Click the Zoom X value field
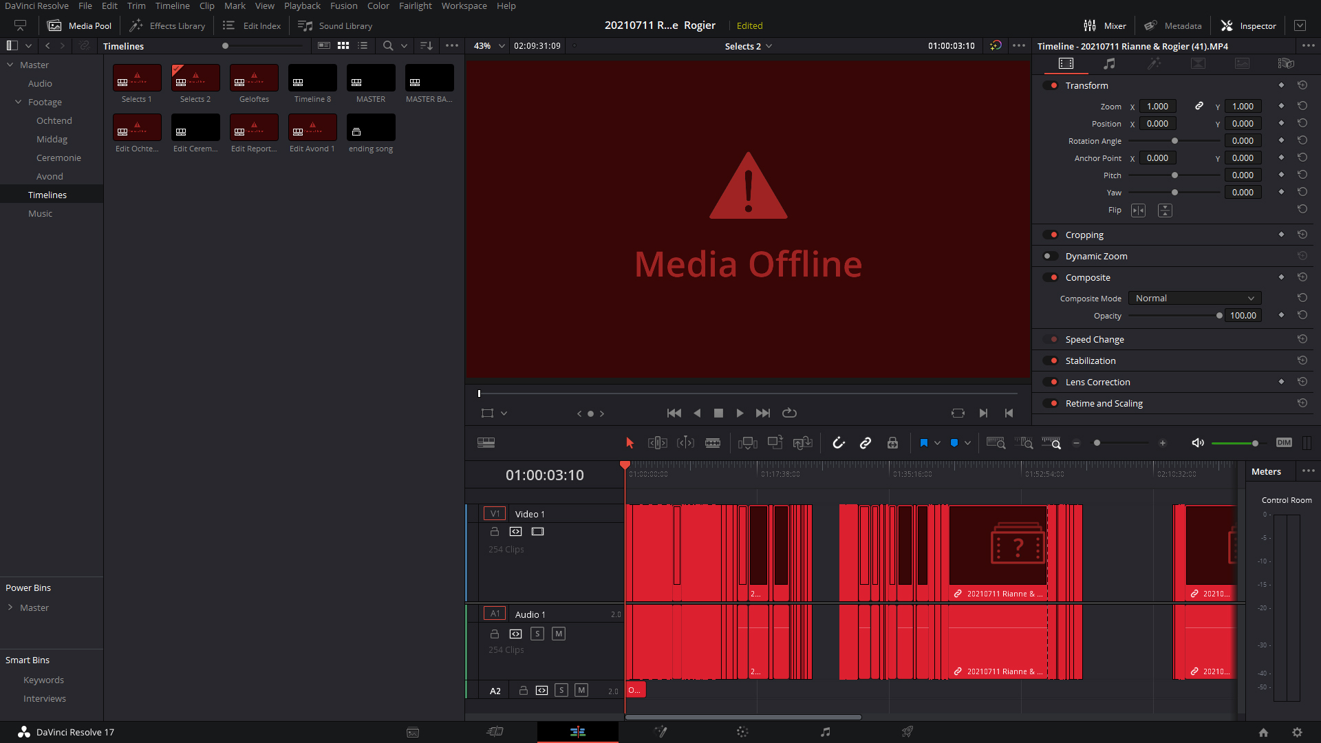The width and height of the screenshot is (1321, 743). coord(1157,106)
